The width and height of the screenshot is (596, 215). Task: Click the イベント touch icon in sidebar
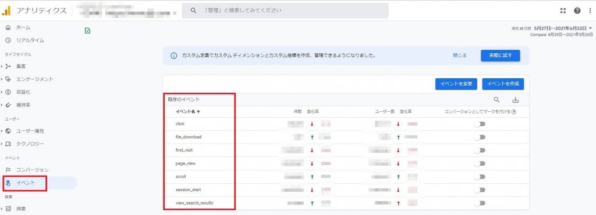coord(8,183)
